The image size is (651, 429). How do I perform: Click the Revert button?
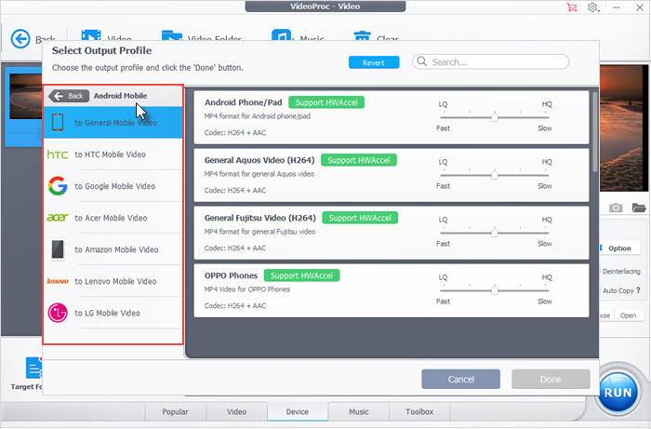coord(374,62)
